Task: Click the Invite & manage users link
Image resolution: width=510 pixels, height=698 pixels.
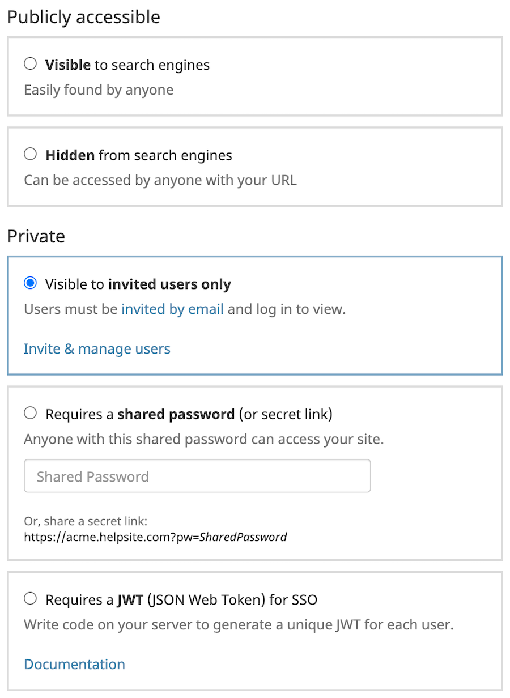Action: 97,348
